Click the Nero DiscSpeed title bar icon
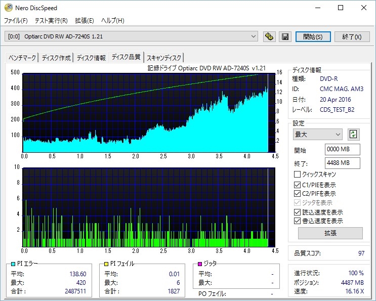This screenshot has width=376, height=301. [x=8, y=8]
